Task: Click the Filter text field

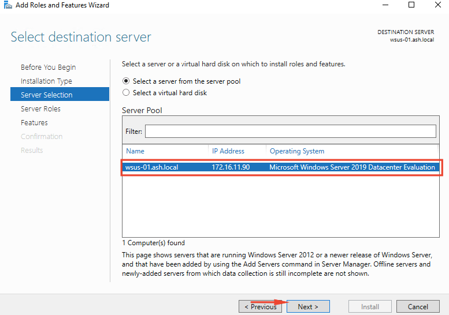Action: [x=290, y=131]
